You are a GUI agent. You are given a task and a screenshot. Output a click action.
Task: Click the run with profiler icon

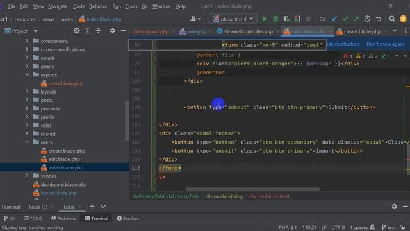297,19
